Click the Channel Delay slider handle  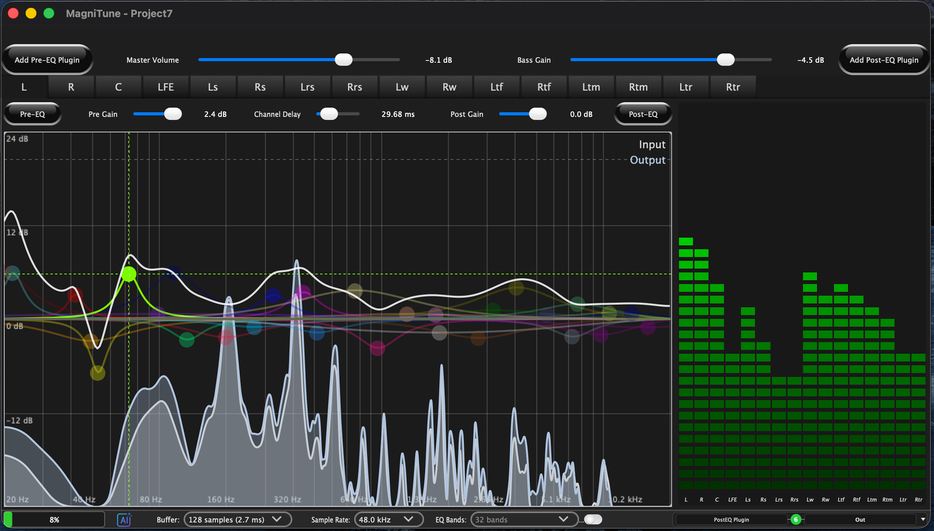(x=329, y=114)
